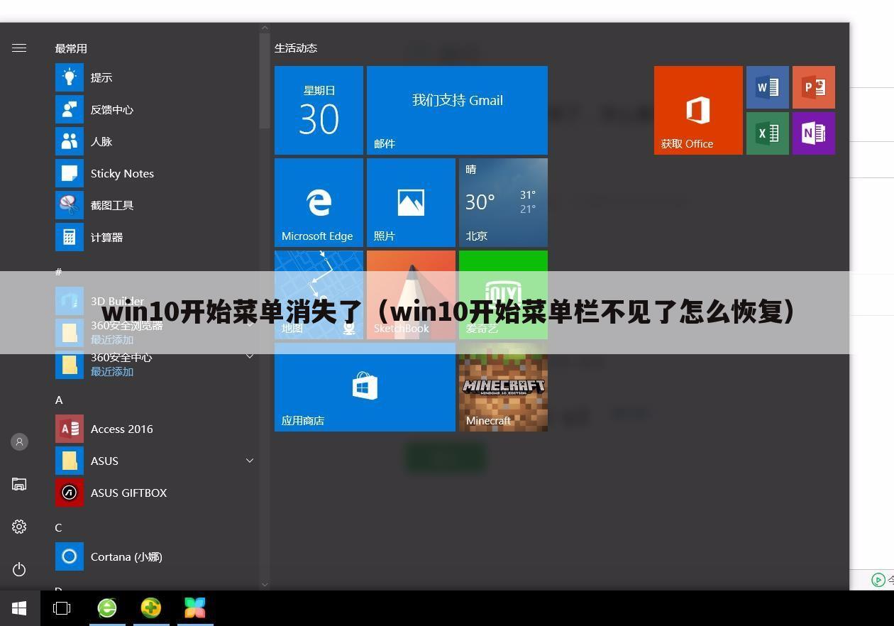The height and width of the screenshot is (626, 894).
Task: Open the calendar tile showing 30
Action: tap(319, 110)
